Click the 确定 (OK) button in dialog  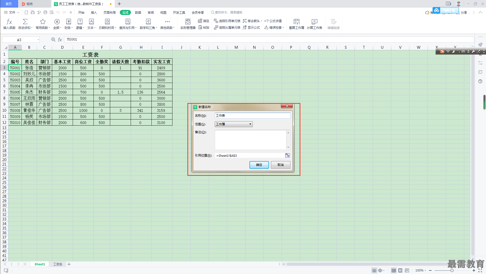259,165
